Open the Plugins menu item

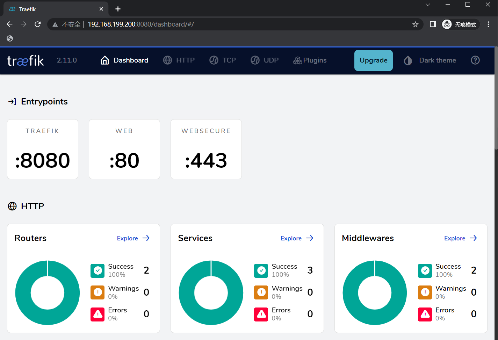point(310,60)
